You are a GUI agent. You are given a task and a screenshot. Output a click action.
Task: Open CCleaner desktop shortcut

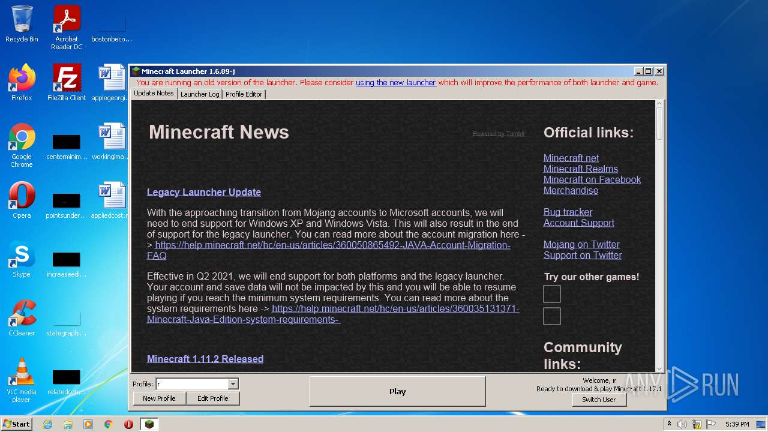coord(22,318)
